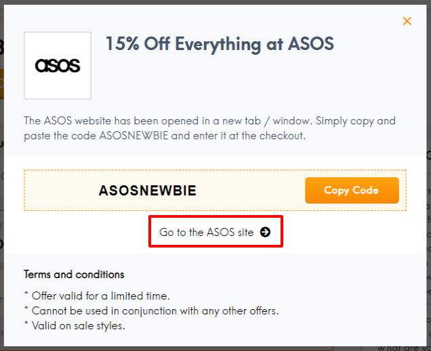Click the Terms and conditions heading

(74, 274)
